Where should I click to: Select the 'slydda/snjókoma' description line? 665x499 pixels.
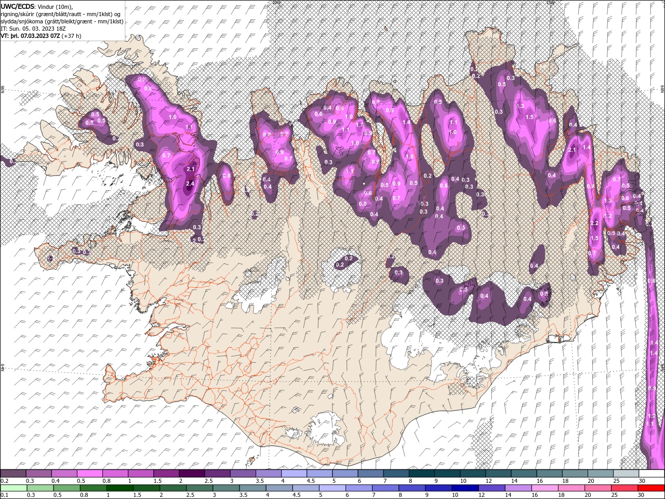click(62, 21)
